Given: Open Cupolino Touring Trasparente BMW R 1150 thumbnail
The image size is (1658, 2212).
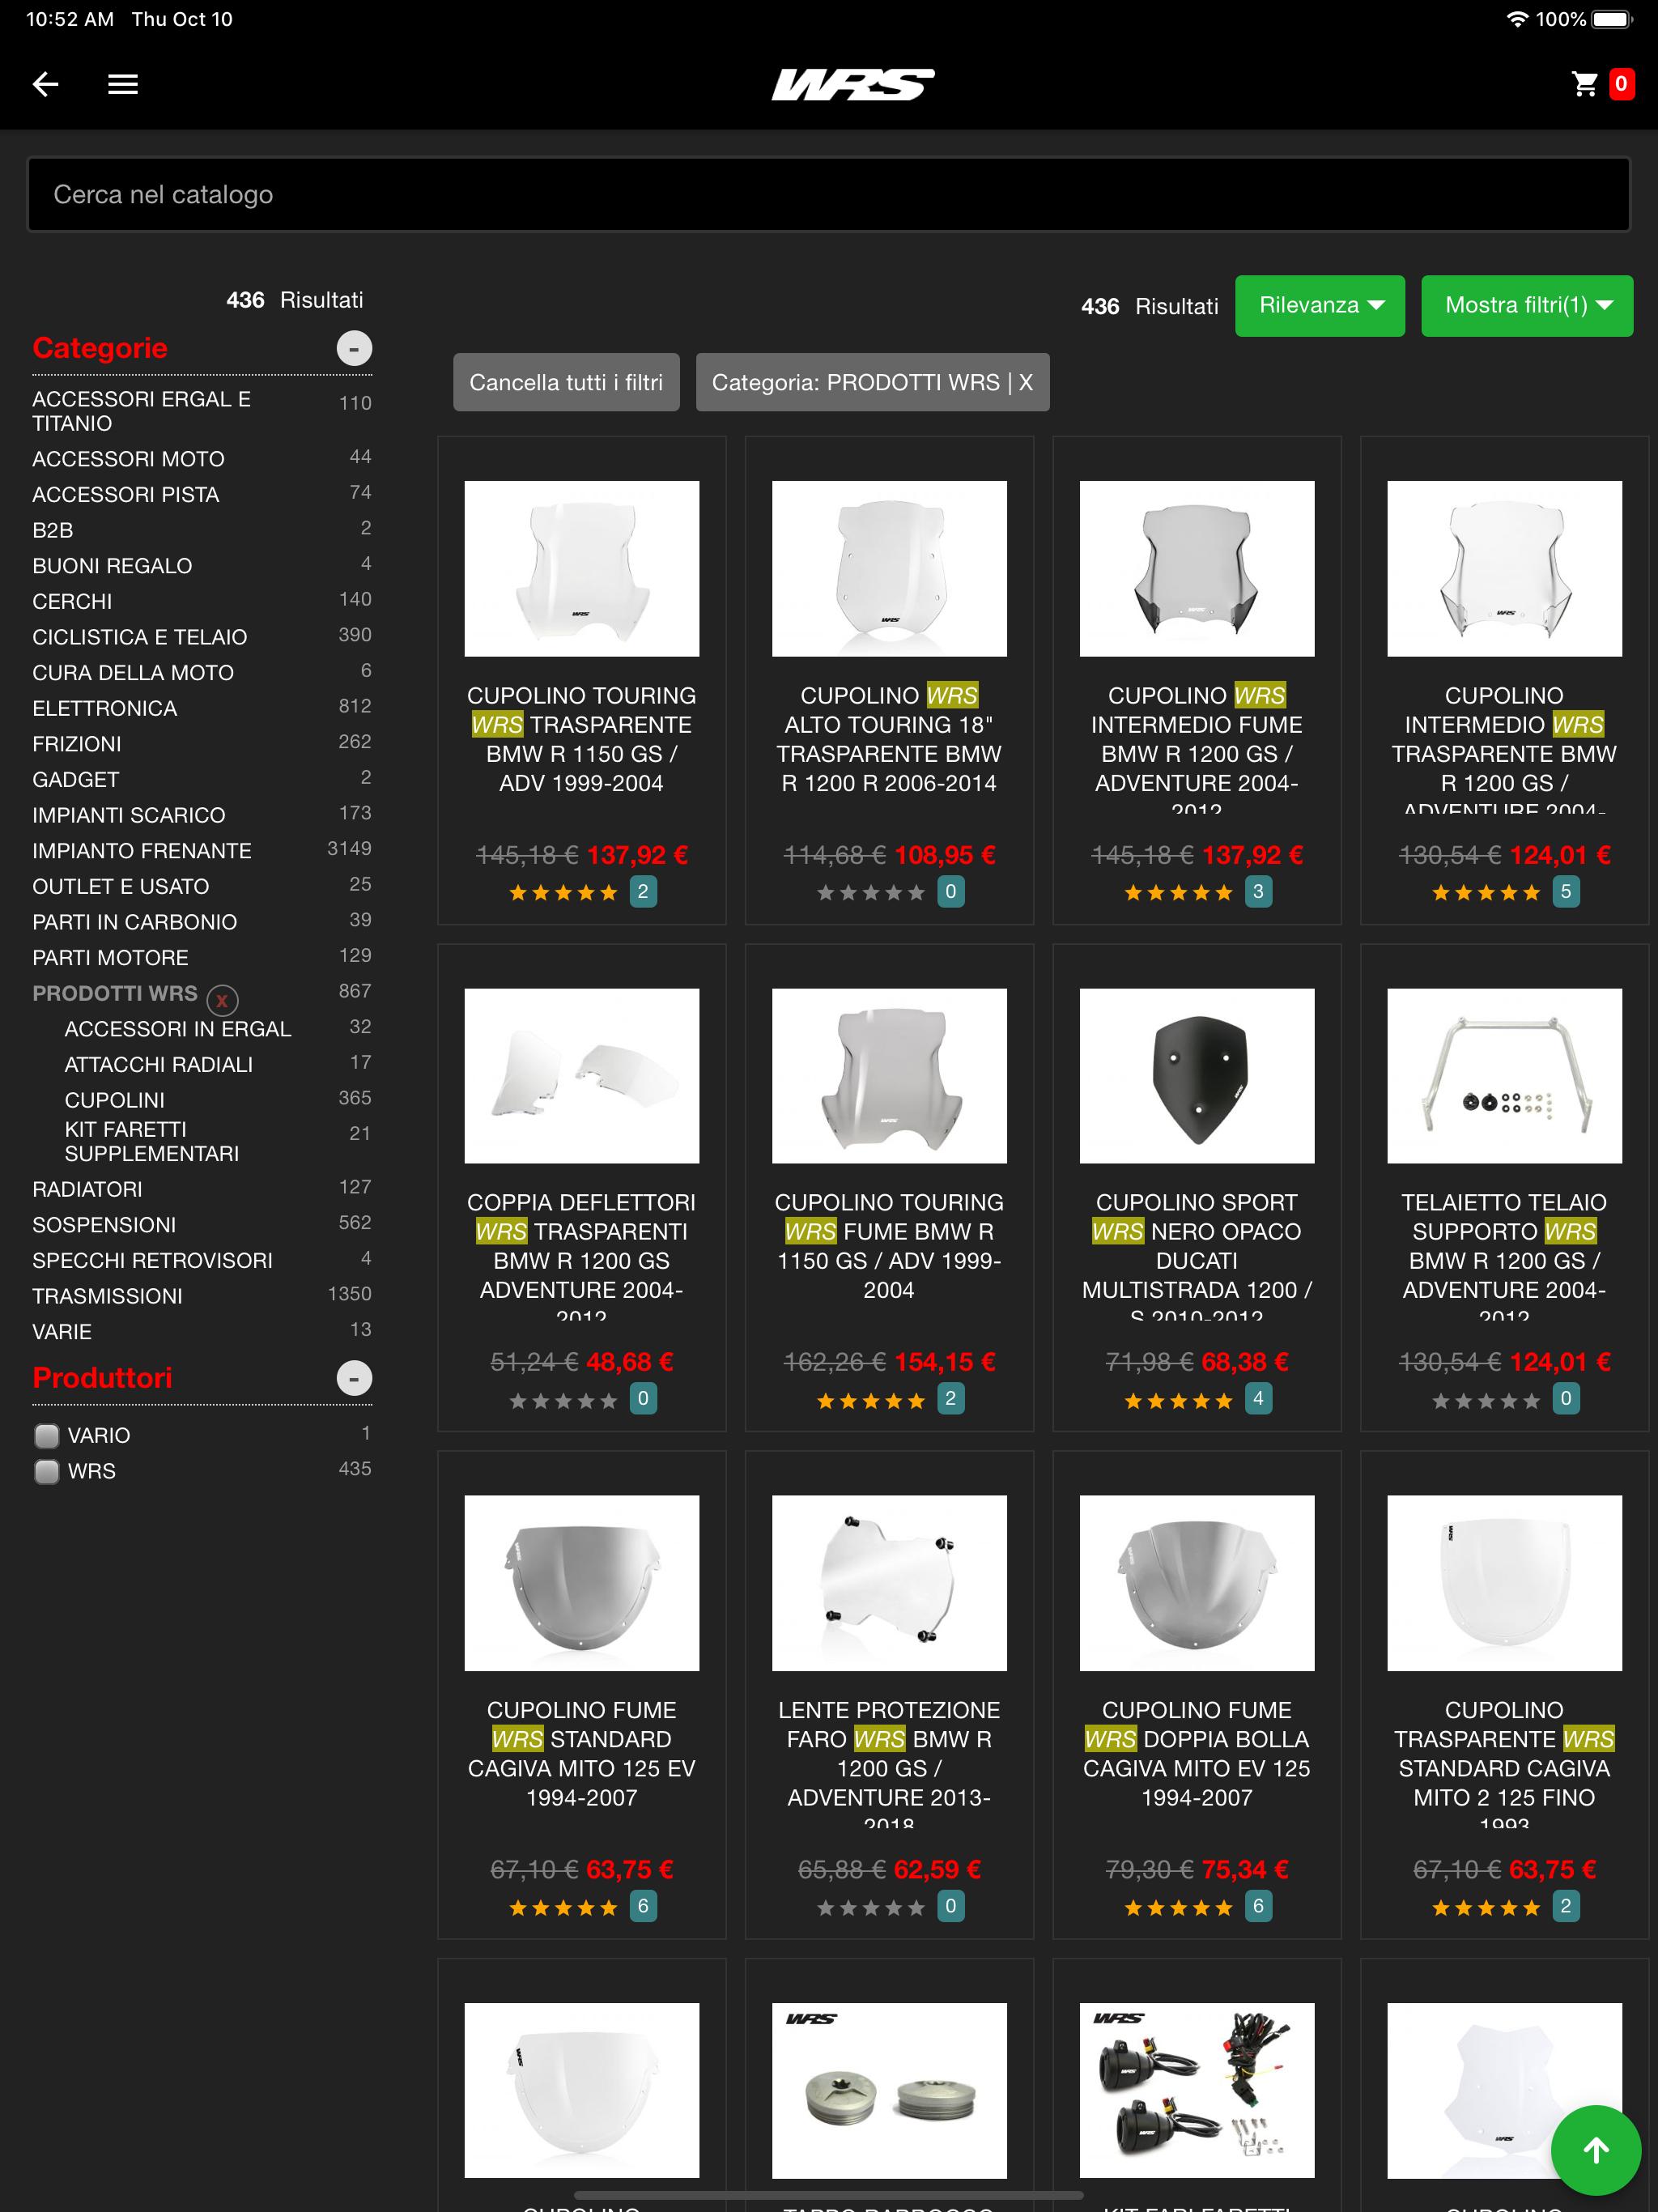Looking at the screenshot, I should (x=582, y=569).
